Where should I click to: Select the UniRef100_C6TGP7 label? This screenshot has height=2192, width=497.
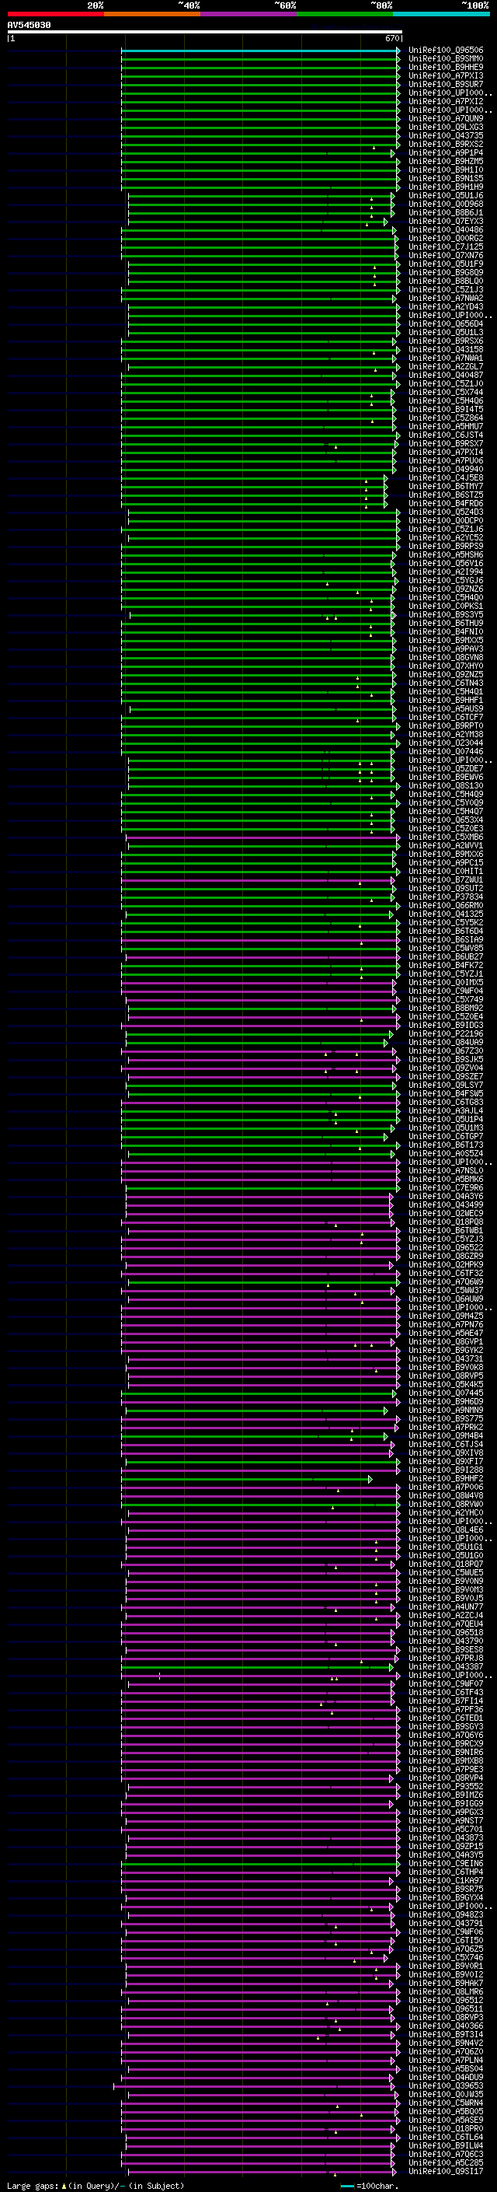coord(446,1136)
